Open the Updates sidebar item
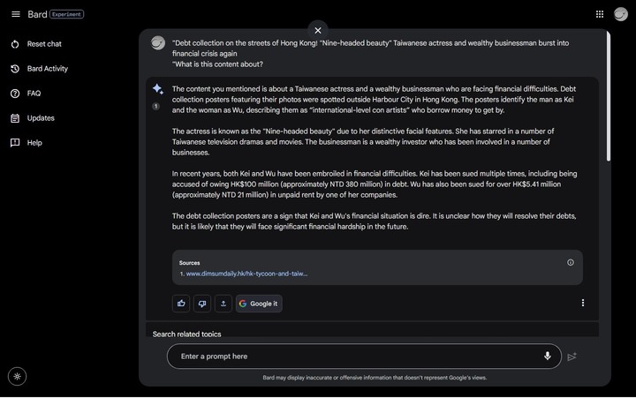 click(41, 118)
